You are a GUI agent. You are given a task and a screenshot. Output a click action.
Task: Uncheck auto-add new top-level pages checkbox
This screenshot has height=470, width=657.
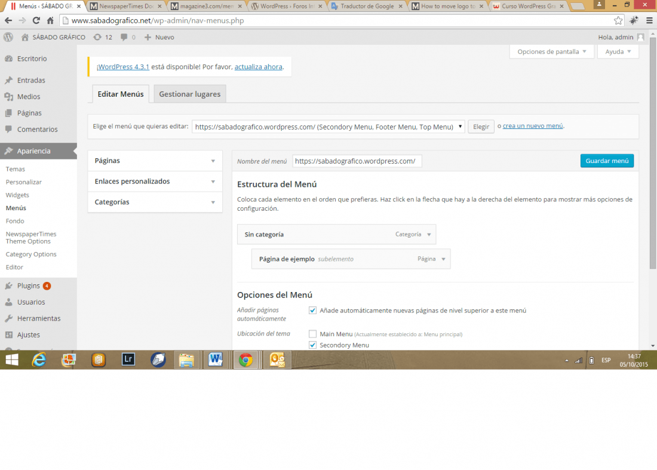click(312, 311)
